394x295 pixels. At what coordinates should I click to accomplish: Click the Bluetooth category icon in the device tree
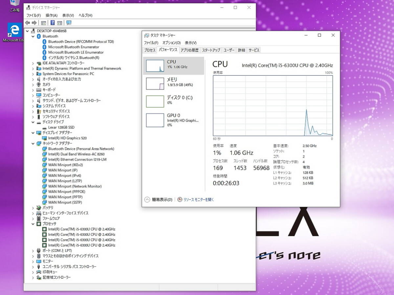click(x=39, y=36)
